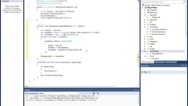Select bin folder in Solution Explorer
Viewport: 188px width, 106px height.
(x=151, y=22)
